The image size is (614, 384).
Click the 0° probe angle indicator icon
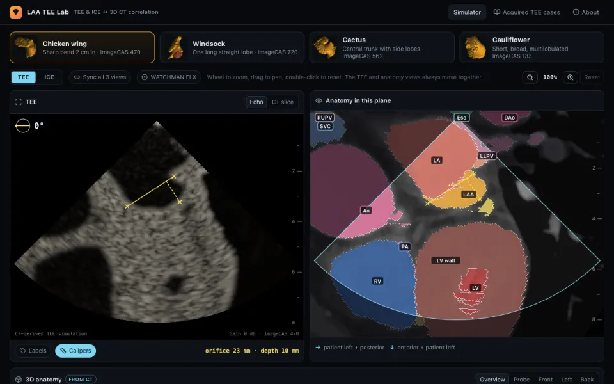coord(23,126)
